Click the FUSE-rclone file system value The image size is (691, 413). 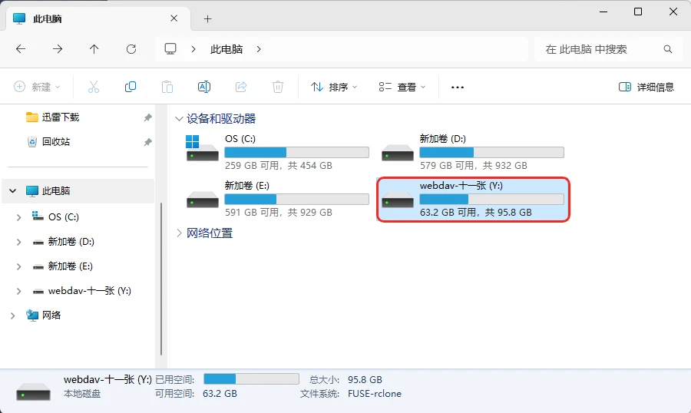pos(375,394)
